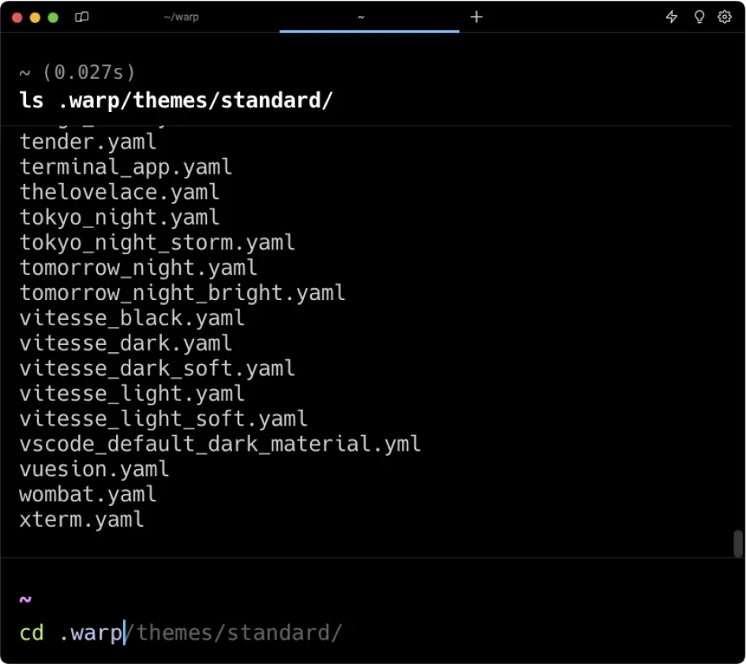This screenshot has height=664, width=746.
Task: Click the .warp path argument in cd command
Action: coord(88,632)
